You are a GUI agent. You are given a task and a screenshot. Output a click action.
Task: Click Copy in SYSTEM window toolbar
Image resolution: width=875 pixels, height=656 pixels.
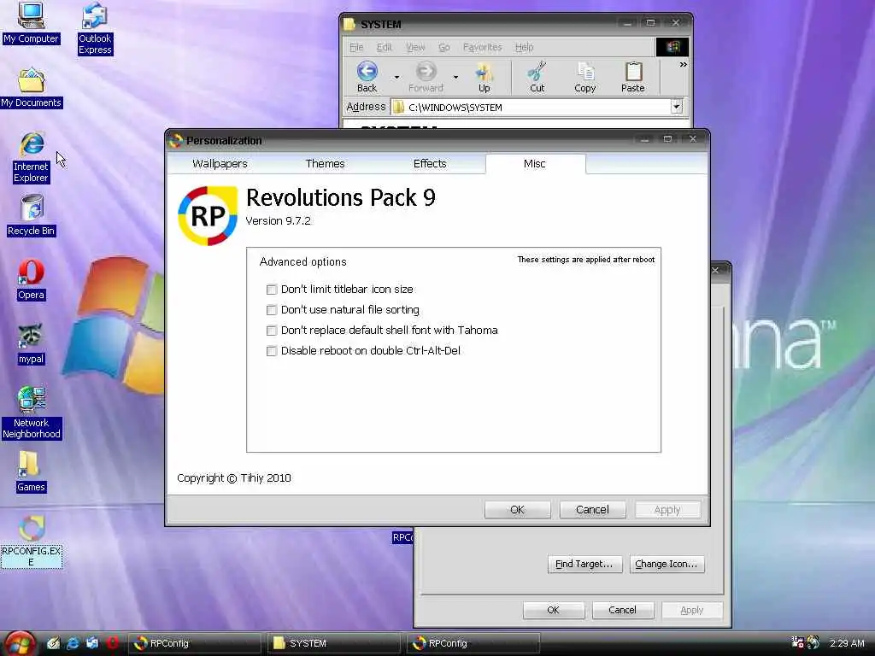coord(584,77)
